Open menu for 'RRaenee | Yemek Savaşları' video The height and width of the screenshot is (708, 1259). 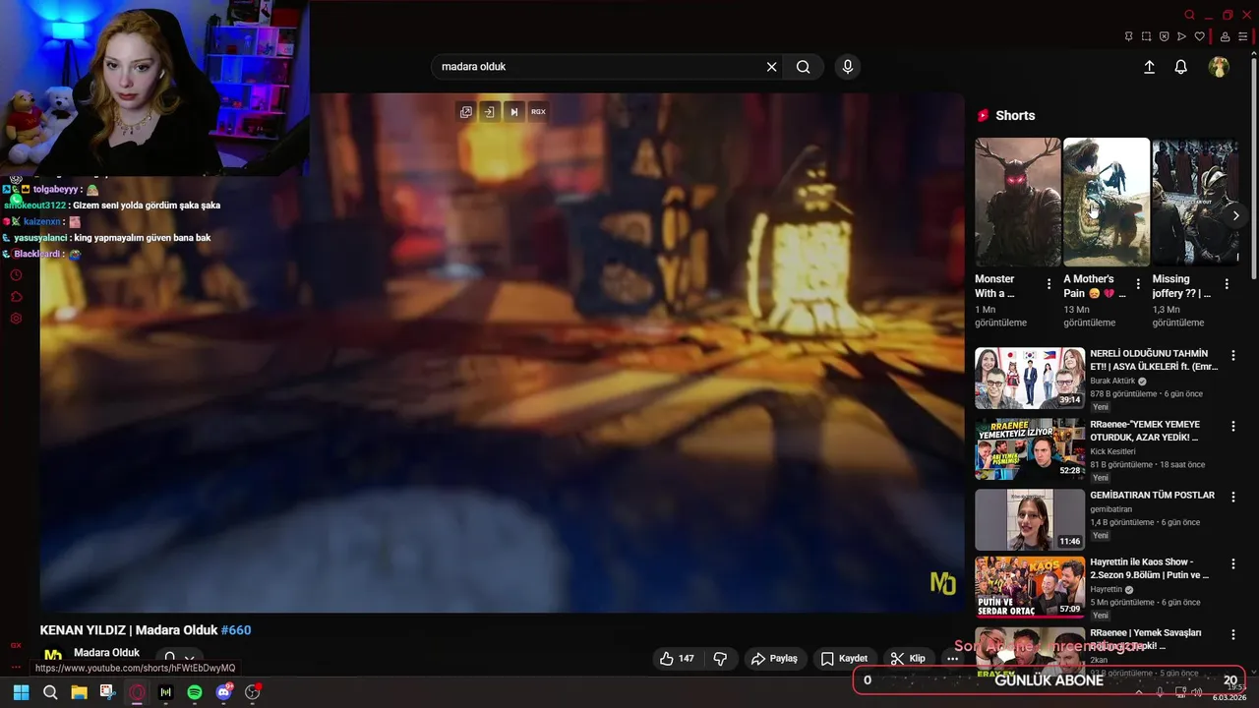coord(1233,634)
